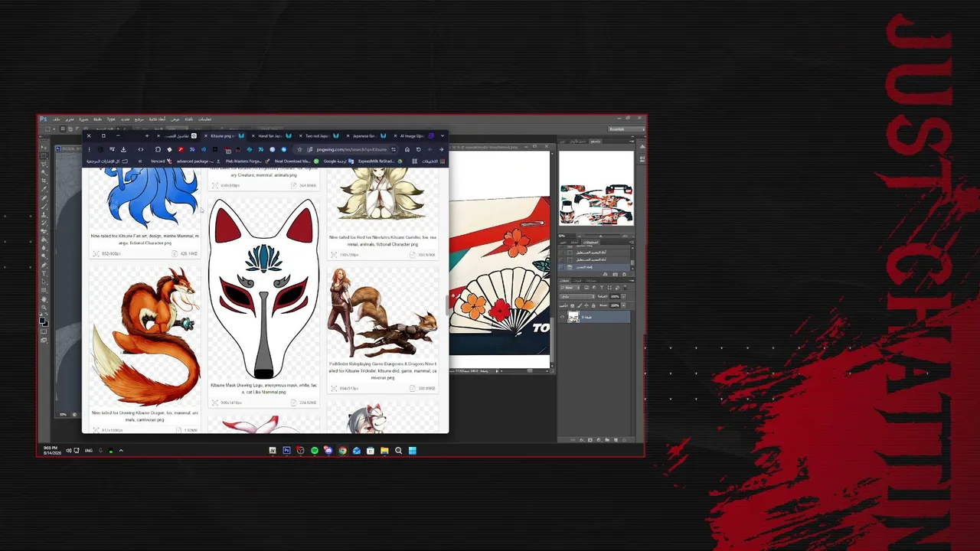Screen dimensions: 980x551
Task: Open the ملف (File) menu in Photoshop
Action: click(57, 119)
